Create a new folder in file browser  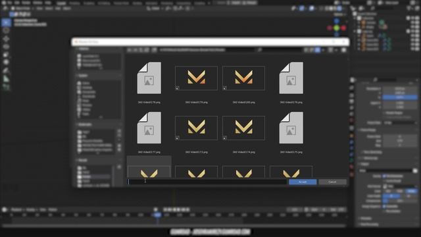point(154,50)
